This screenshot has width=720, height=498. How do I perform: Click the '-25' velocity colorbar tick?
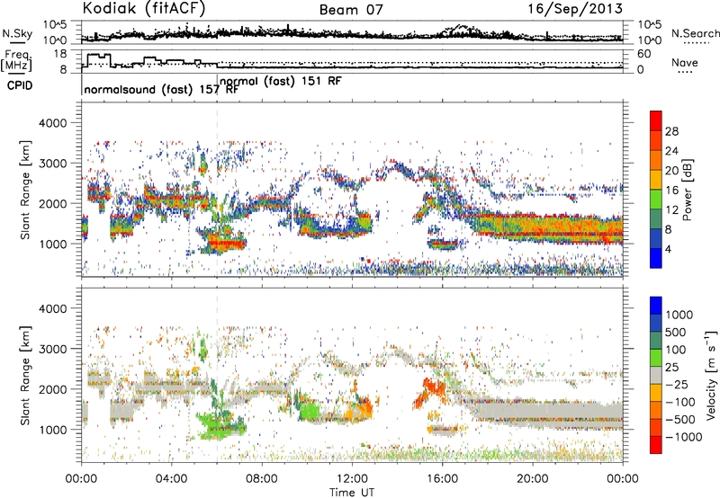(x=677, y=384)
